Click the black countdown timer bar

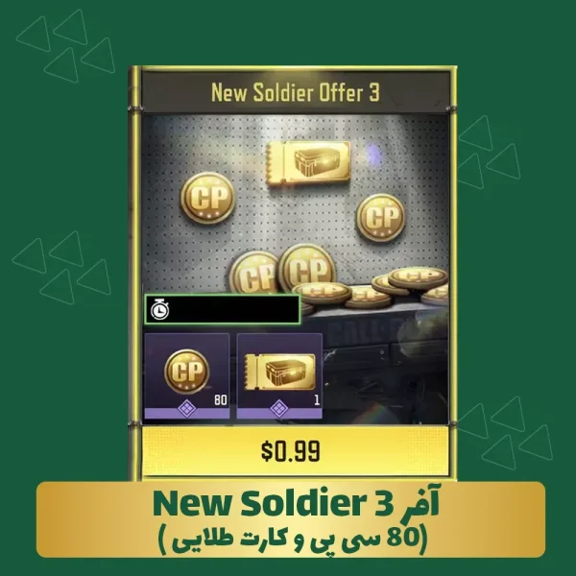pyautogui.click(x=223, y=309)
